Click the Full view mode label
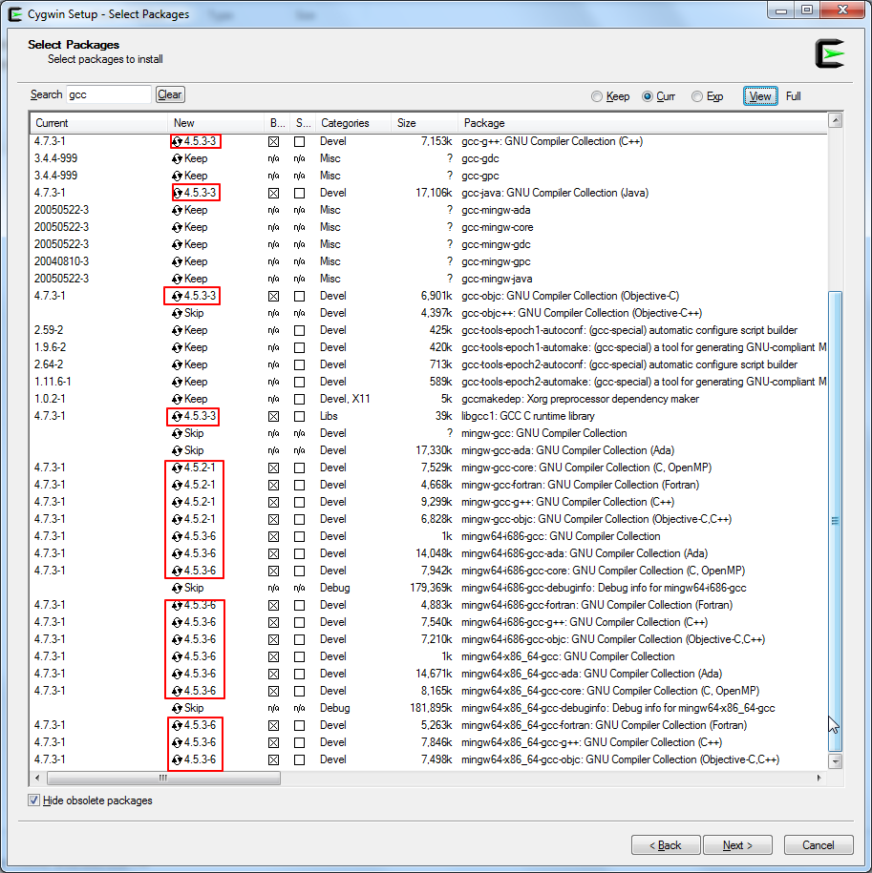 pos(793,96)
